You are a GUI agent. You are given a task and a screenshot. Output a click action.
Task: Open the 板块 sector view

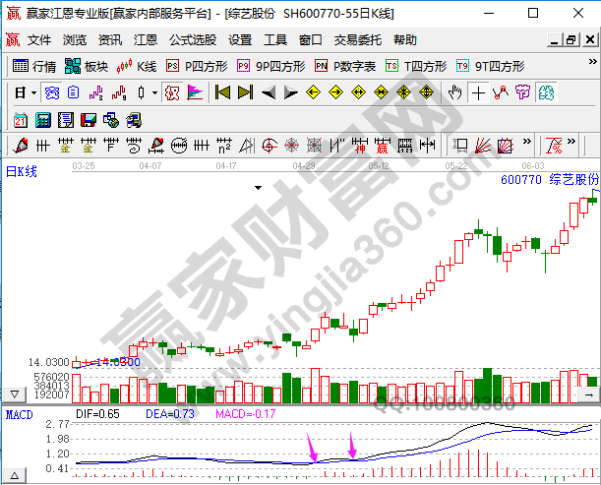point(87,67)
